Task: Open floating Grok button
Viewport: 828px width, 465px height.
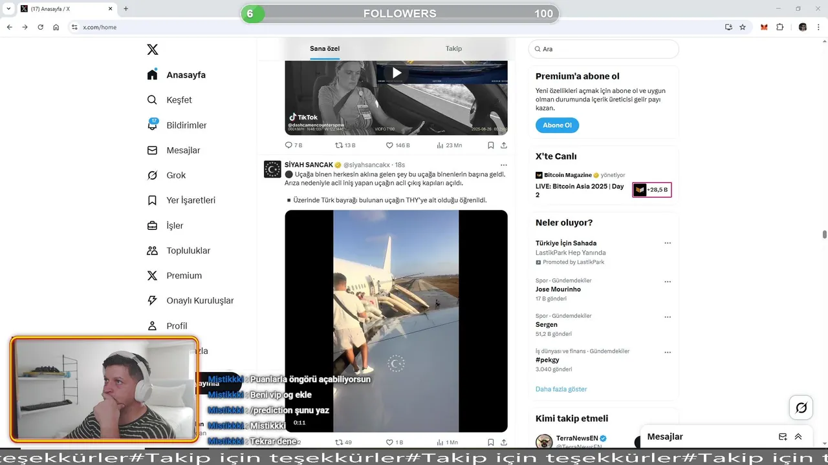Action: click(x=801, y=408)
